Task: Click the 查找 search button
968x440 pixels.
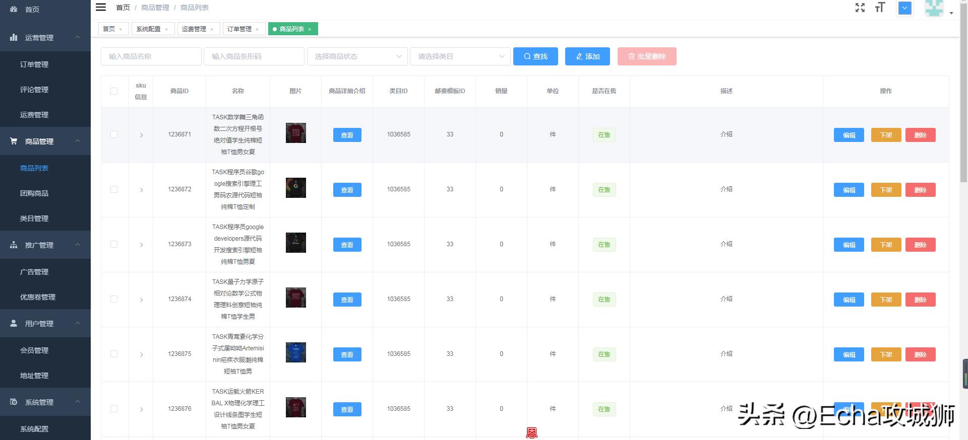Action: (x=535, y=56)
